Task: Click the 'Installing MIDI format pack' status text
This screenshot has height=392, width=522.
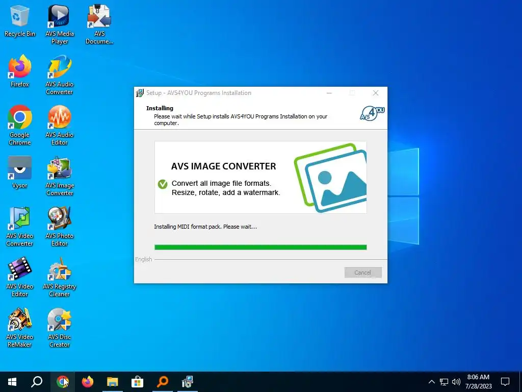Action: [x=205, y=227]
